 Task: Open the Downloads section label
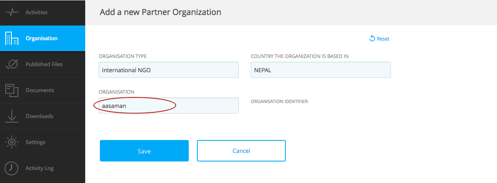tap(40, 116)
